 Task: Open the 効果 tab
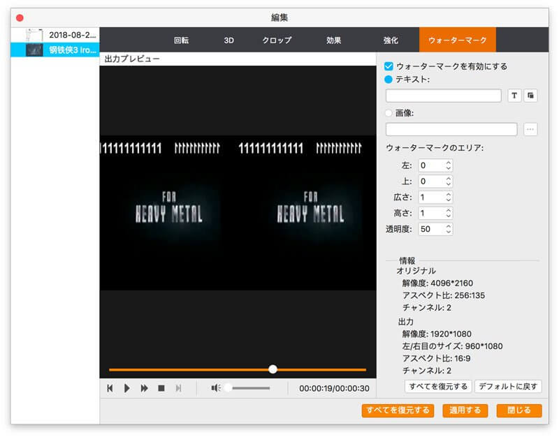pyautogui.click(x=334, y=40)
